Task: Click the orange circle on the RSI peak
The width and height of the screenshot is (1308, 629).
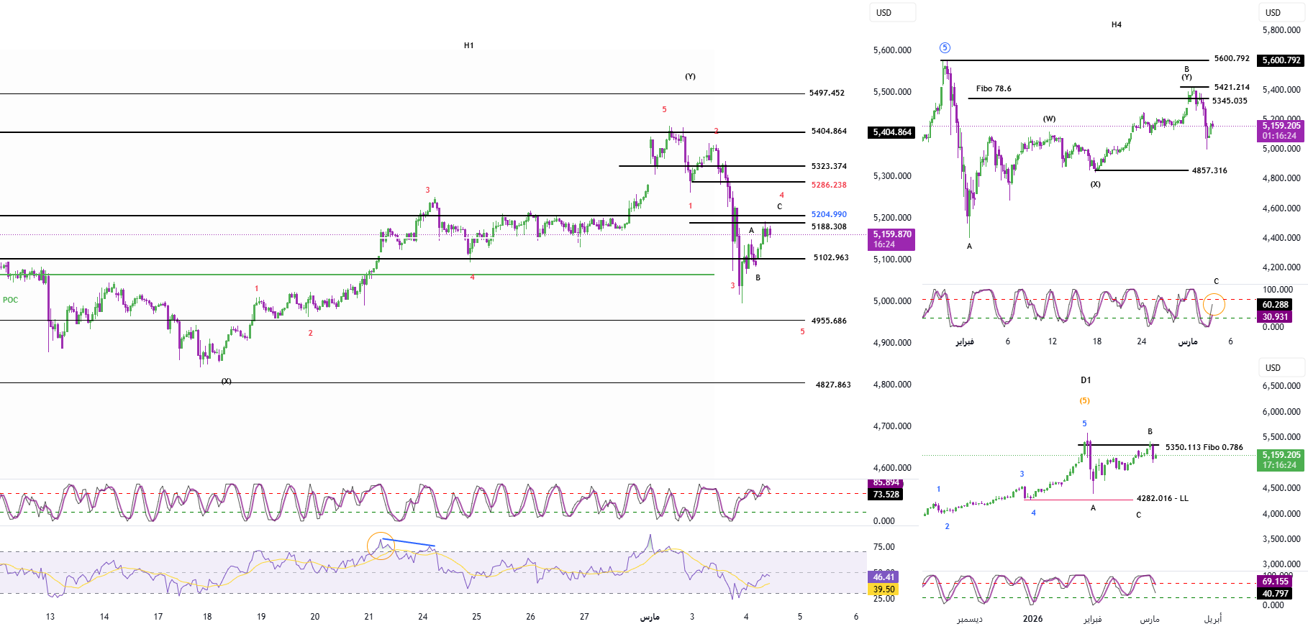Action: 381,546
